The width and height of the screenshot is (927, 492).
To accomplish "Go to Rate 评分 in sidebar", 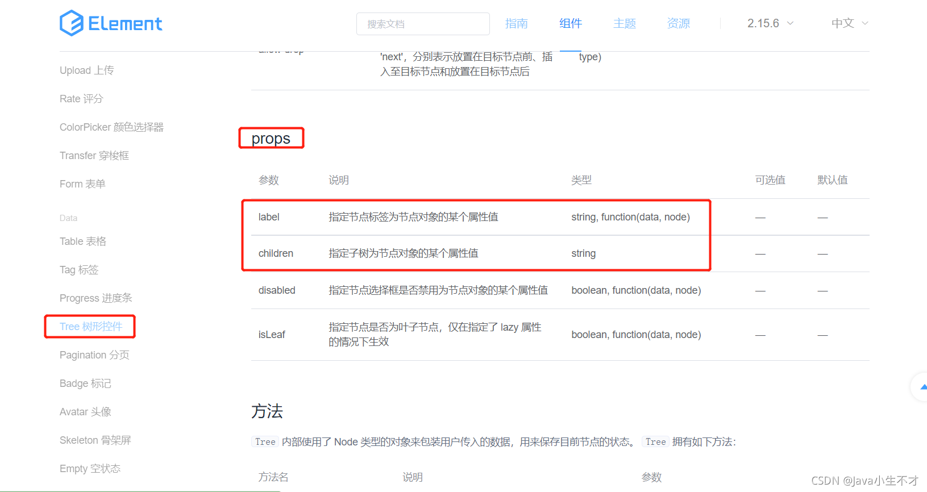I will click(81, 99).
